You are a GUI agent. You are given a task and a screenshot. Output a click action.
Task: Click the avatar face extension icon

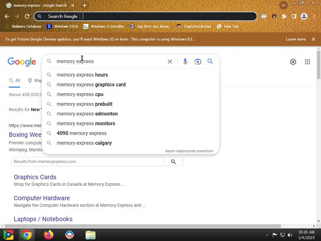tap(274, 16)
